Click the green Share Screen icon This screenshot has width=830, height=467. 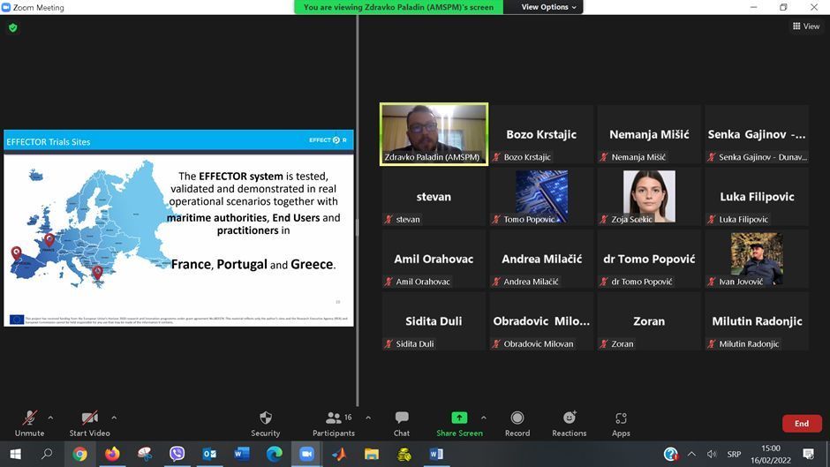click(x=459, y=418)
